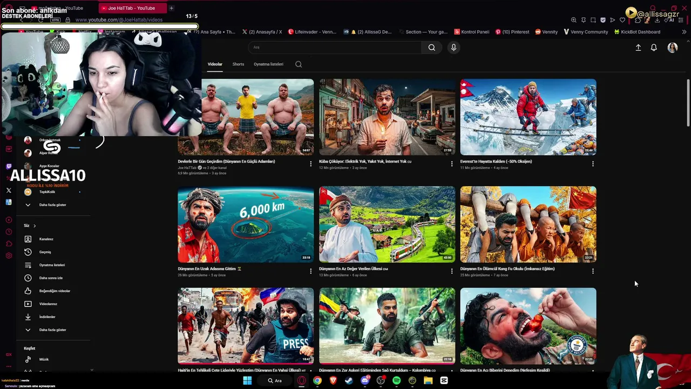Open settings gear in Opera GX sidebar

(x=9, y=256)
